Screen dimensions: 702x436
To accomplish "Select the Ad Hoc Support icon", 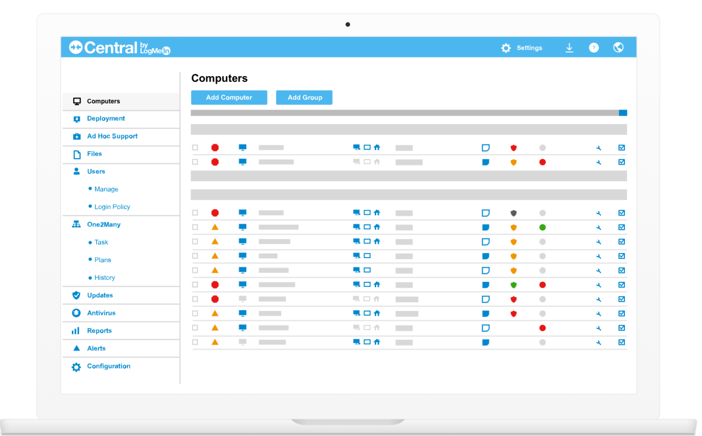I will click(76, 136).
